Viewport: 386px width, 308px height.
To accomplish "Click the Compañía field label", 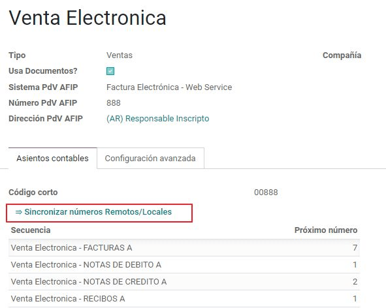I will coord(342,55).
